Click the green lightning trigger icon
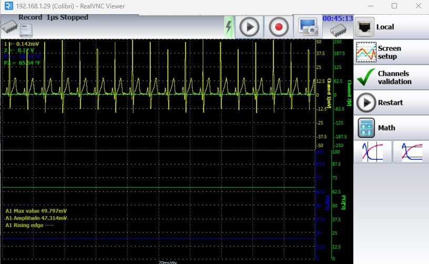Viewport: 429px width, 264px height. pyautogui.click(x=228, y=27)
